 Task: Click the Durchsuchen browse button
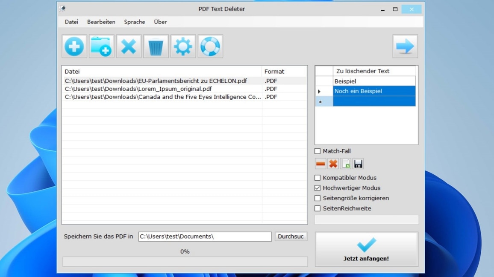(x=291, y=237)
